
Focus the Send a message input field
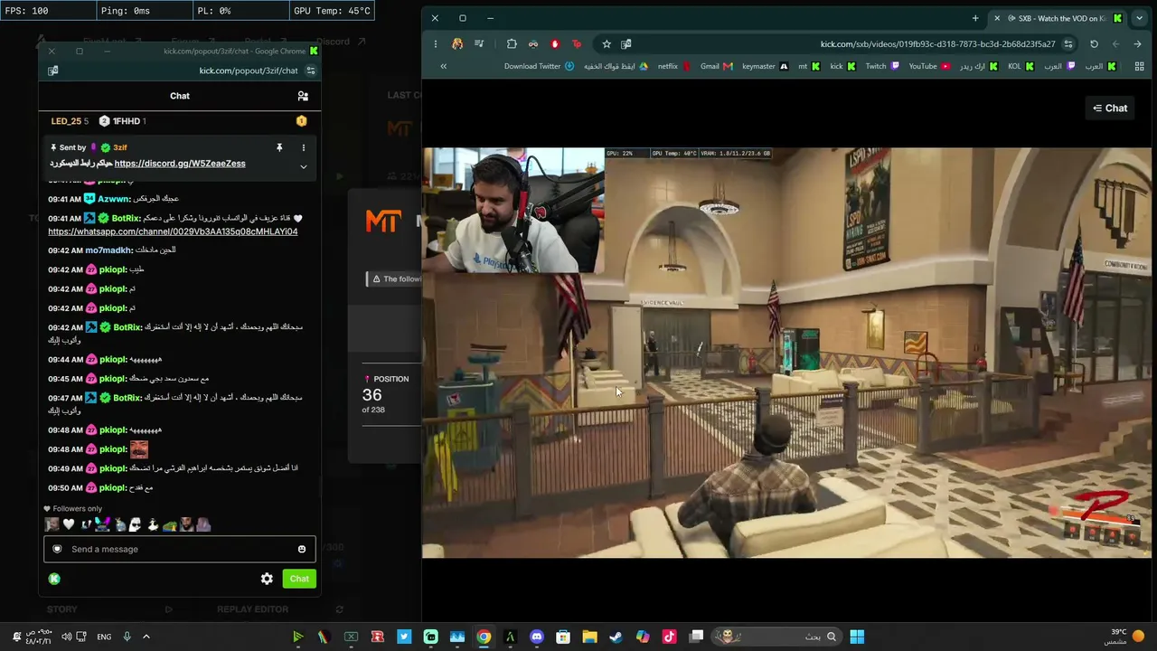pos(179,549)
